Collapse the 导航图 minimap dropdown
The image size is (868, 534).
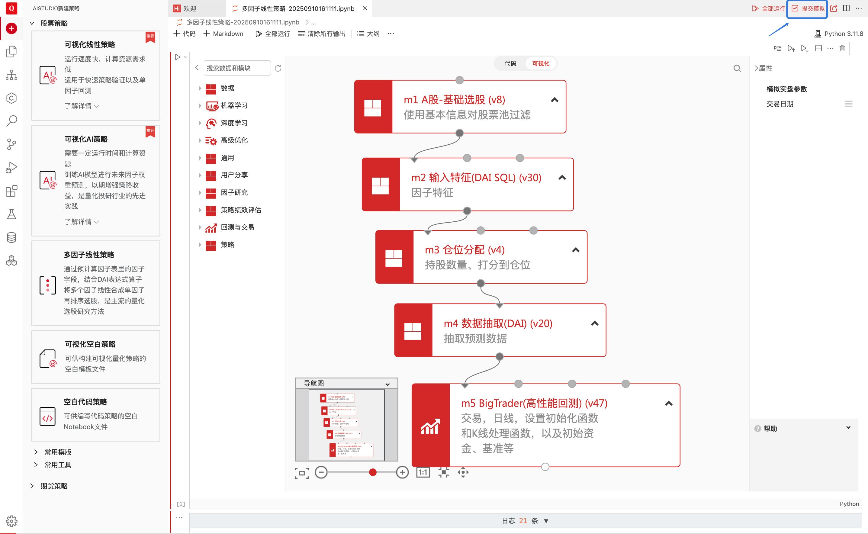387,384
